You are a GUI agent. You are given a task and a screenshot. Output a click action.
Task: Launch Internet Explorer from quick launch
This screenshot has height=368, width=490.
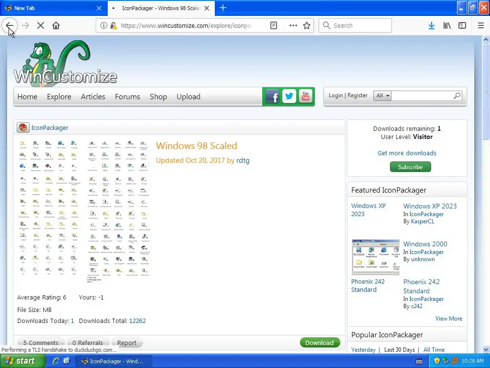pyautogui.click(x=56, y=361)
